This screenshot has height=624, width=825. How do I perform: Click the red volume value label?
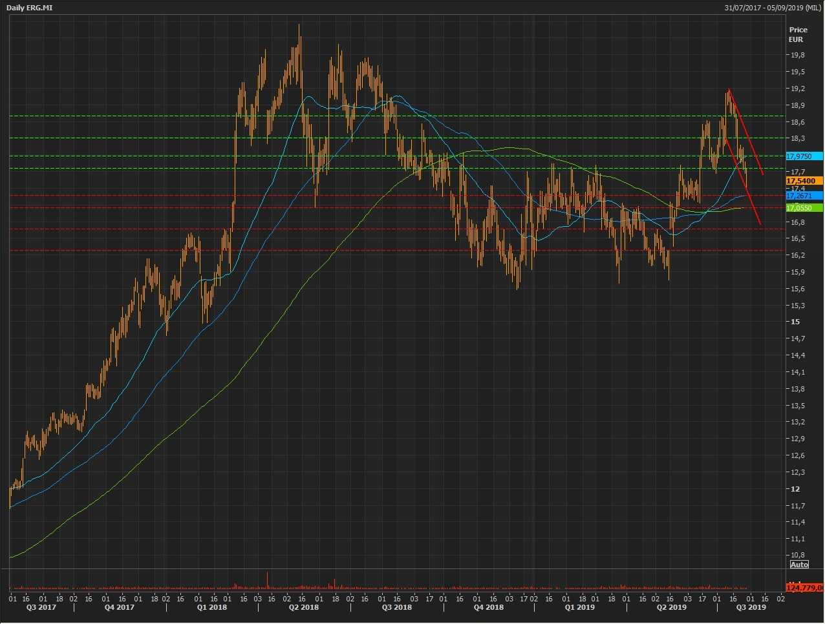(804, 588)
